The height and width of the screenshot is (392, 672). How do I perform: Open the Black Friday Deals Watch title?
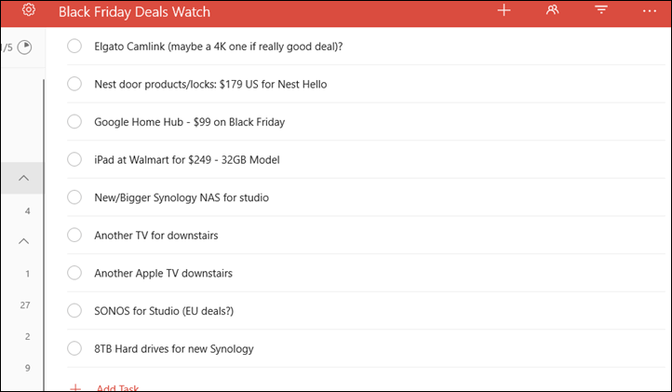(134, 11)
